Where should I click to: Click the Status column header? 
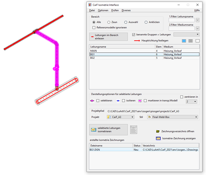(137, 146)
